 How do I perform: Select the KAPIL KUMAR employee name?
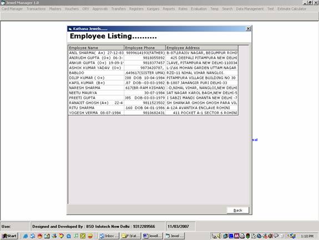[96, 83]
